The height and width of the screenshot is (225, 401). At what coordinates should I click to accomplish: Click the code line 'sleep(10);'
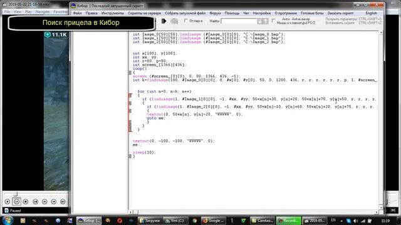point(144,152)
